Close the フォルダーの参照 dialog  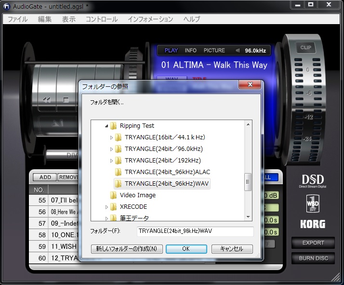(250, 84)
